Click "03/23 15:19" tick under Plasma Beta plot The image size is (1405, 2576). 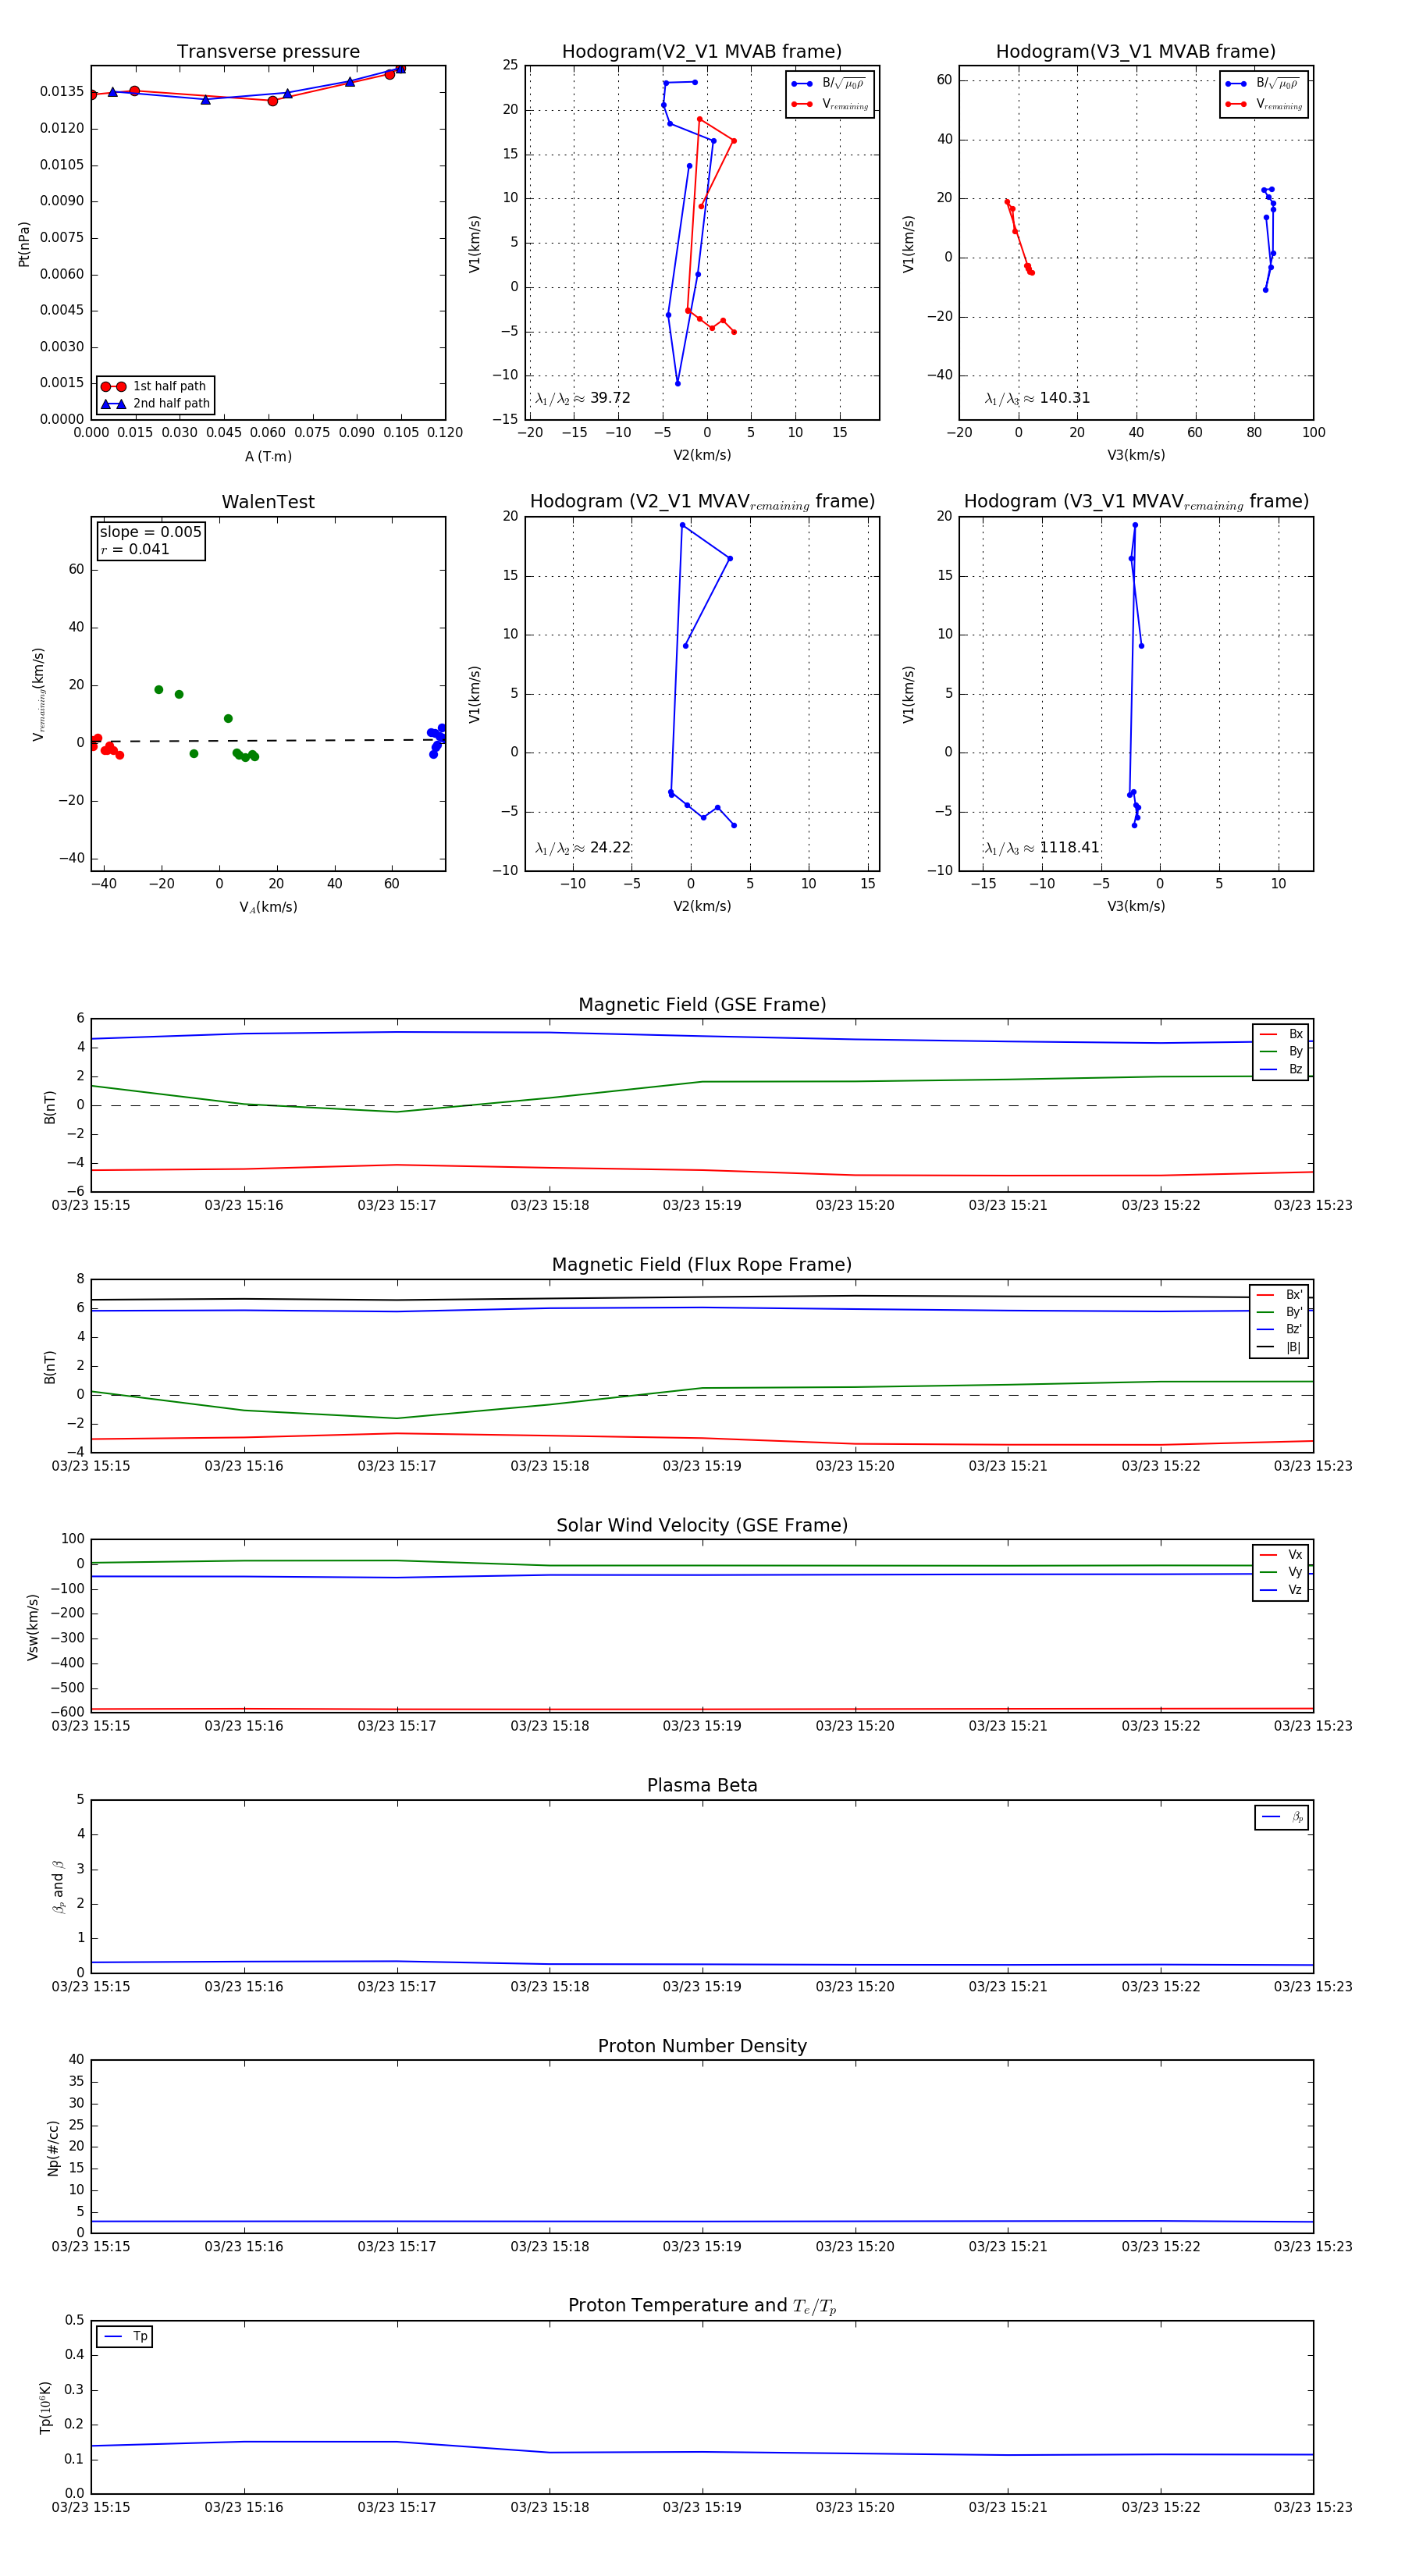pyautogui.click(x=702, y=1987)
